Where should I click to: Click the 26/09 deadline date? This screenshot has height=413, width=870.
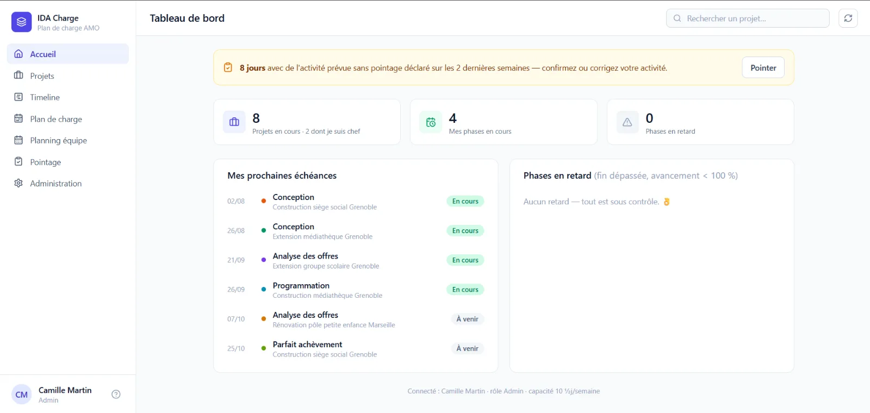(236, 290)
